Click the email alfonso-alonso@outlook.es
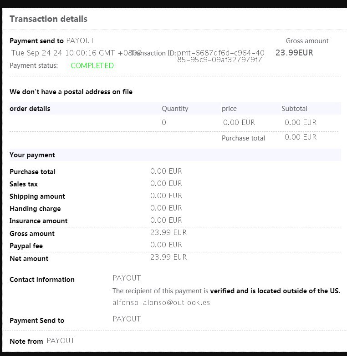Screen dimensions: 347x356 161,302
